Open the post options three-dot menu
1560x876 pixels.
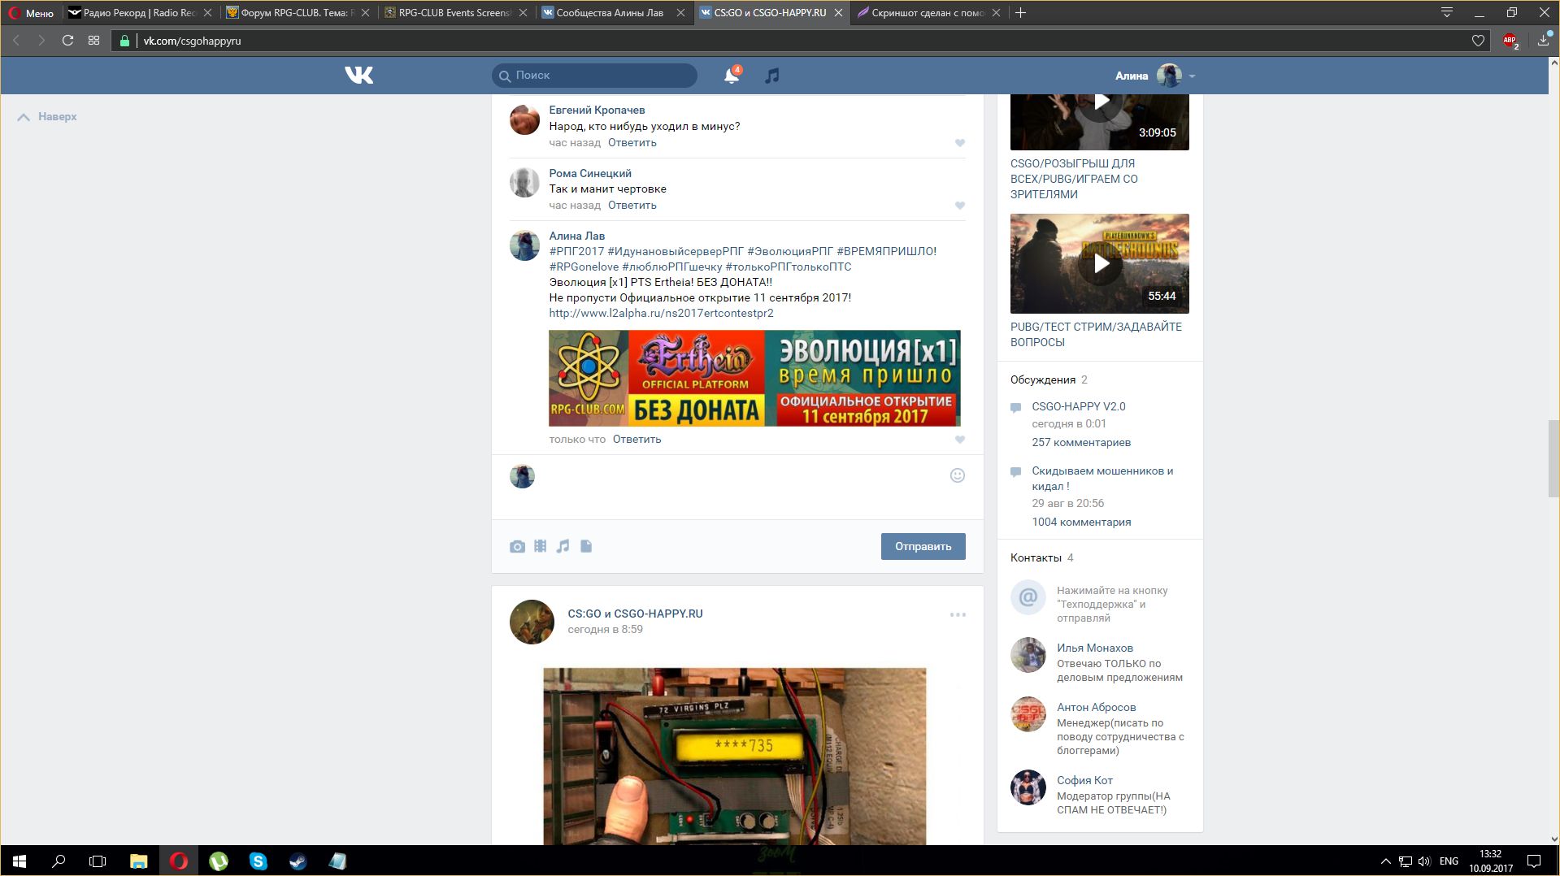pyautogui.click(x=958, y=615)
